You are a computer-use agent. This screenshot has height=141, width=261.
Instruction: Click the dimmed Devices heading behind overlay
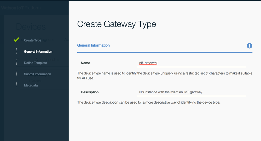pos(31,27)
